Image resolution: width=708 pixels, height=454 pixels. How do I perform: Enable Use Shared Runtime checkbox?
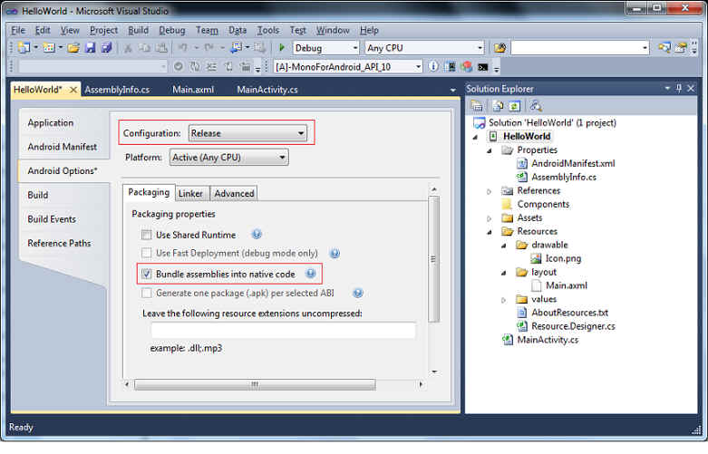146,235
